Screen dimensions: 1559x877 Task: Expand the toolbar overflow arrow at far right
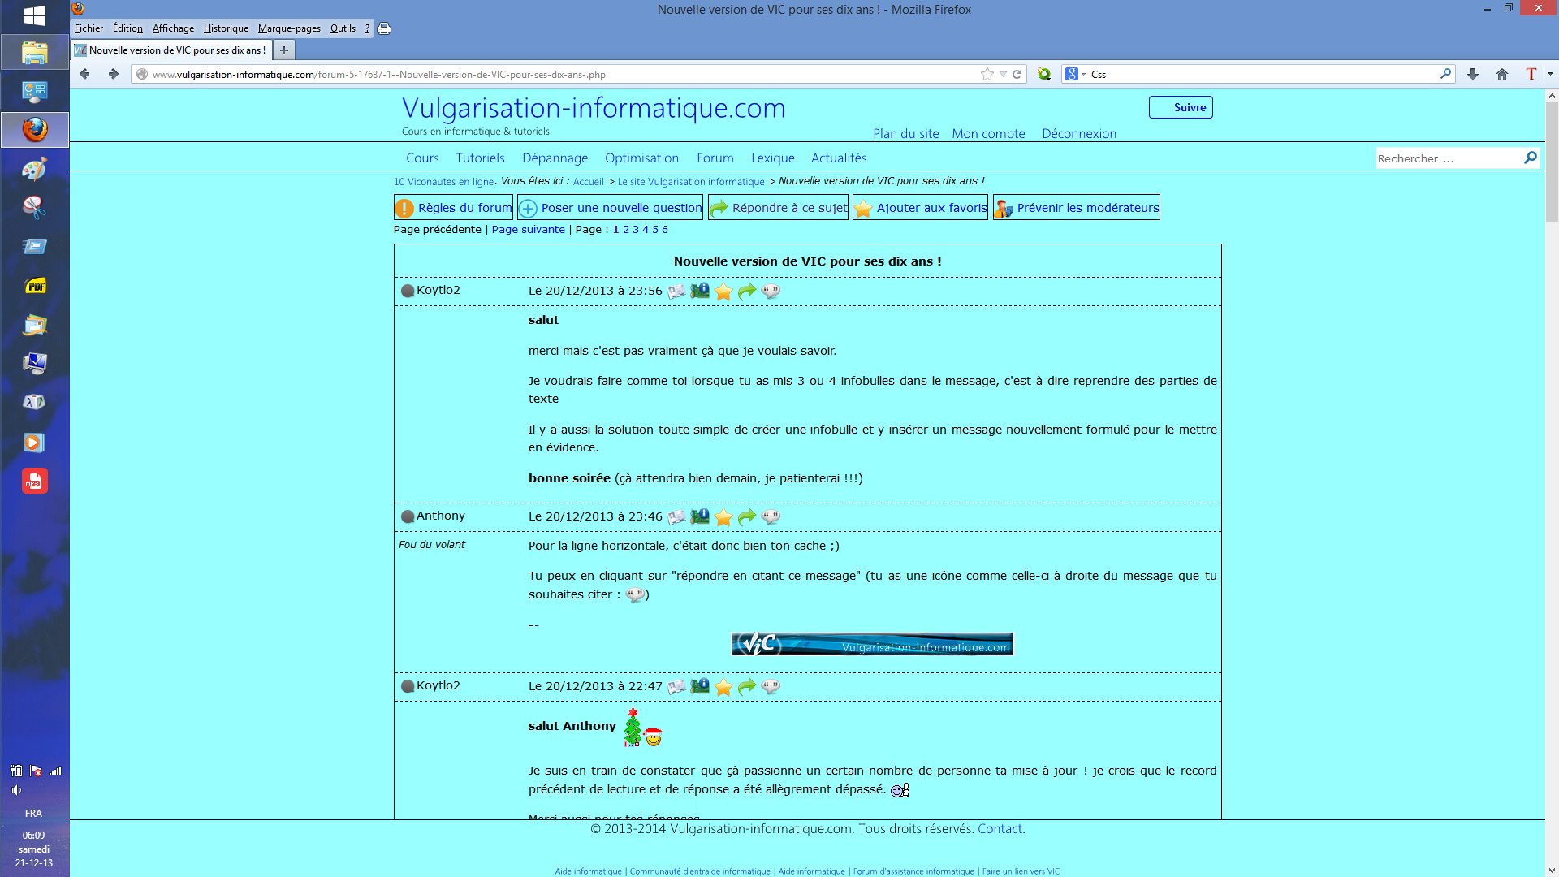1550,74
